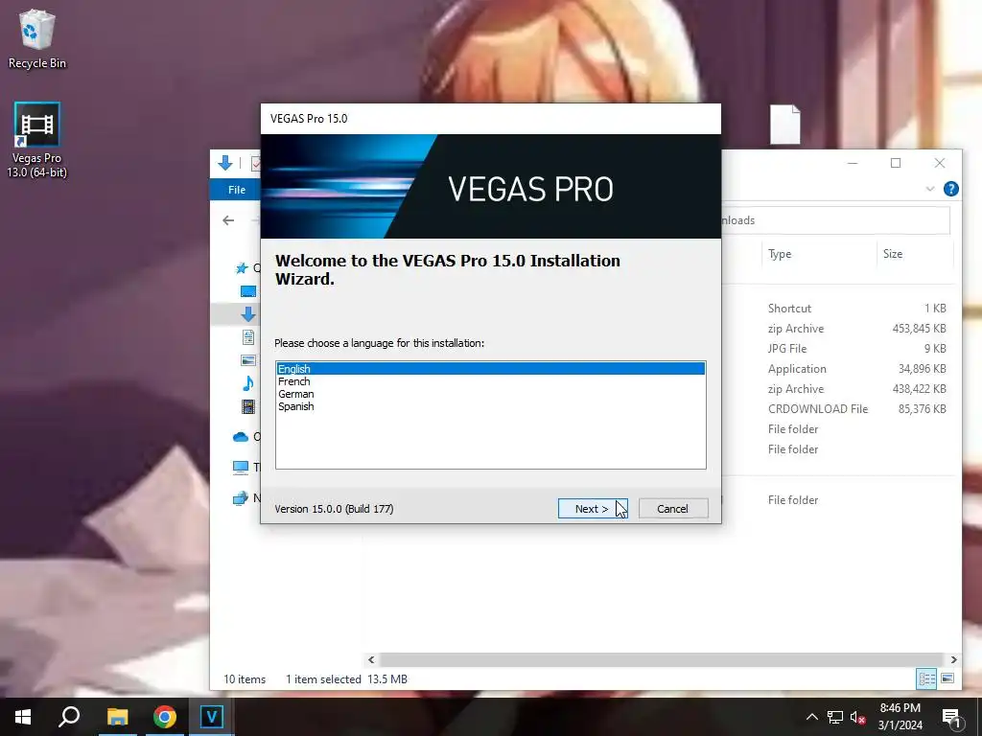Maximize the File Explorer window
The width and height of the screenshot is (982, 736).
coord(896,163)
